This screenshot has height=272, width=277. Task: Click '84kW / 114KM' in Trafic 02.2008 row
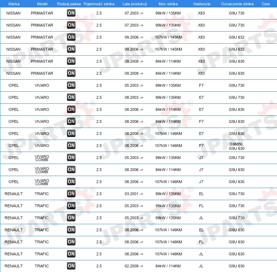pos(168,266)
